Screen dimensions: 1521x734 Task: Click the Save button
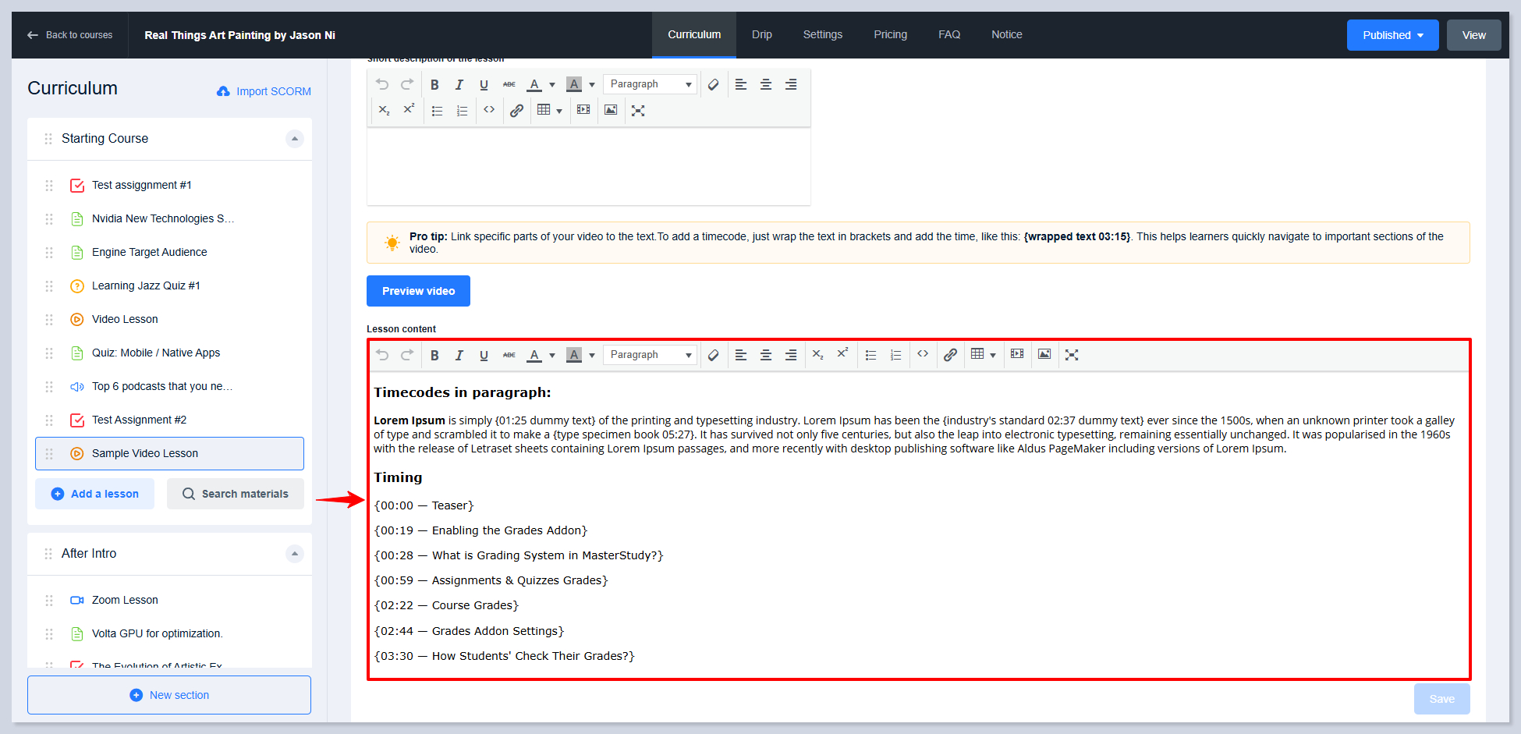(1441, 699)
